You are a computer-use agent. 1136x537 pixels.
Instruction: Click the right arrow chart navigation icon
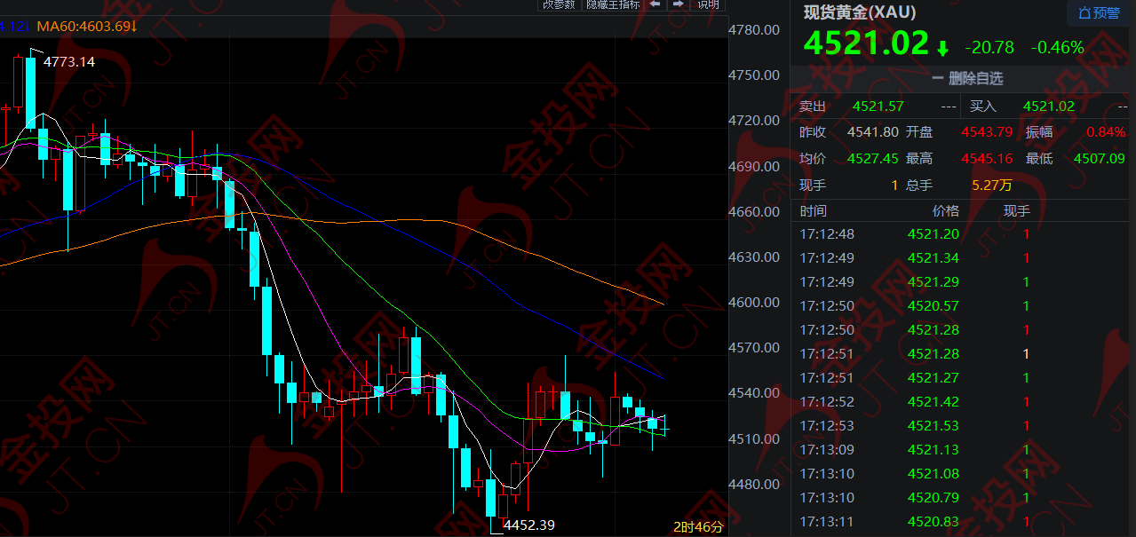pos(678,4)
